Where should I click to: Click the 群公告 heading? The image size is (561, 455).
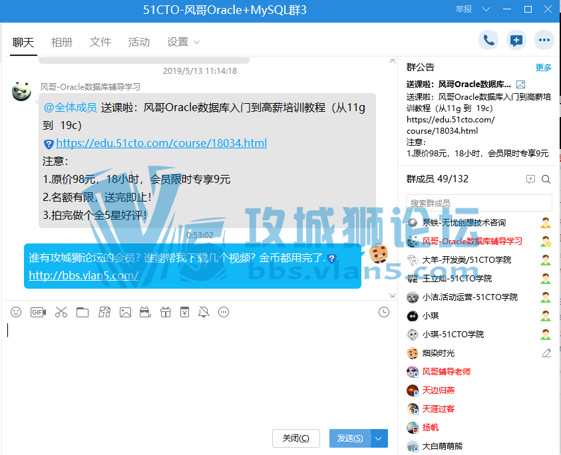point(421,67)
